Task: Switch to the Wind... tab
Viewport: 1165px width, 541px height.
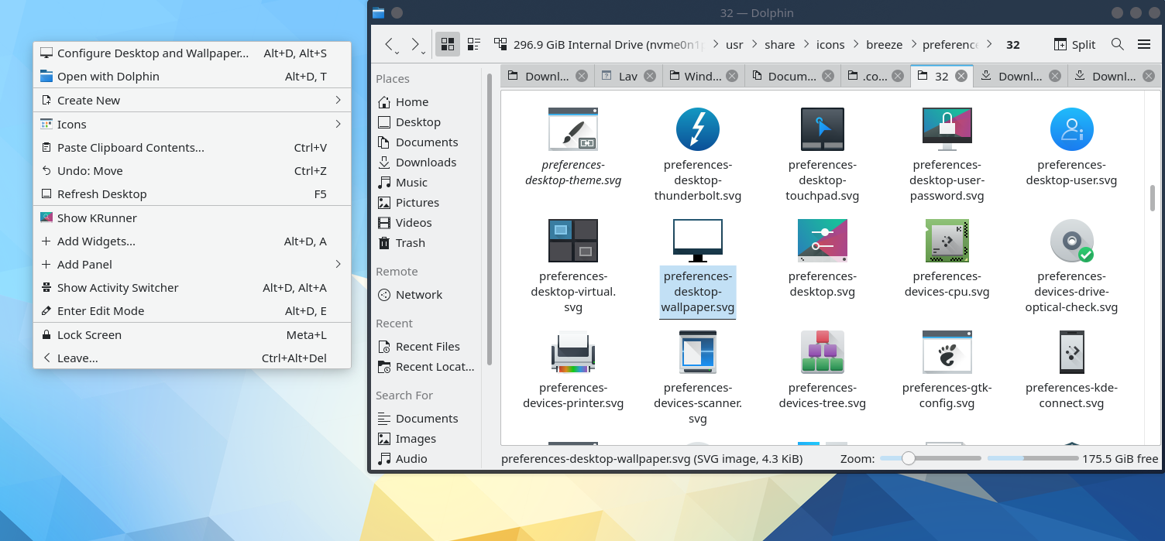Action: [x=703, y=76]
